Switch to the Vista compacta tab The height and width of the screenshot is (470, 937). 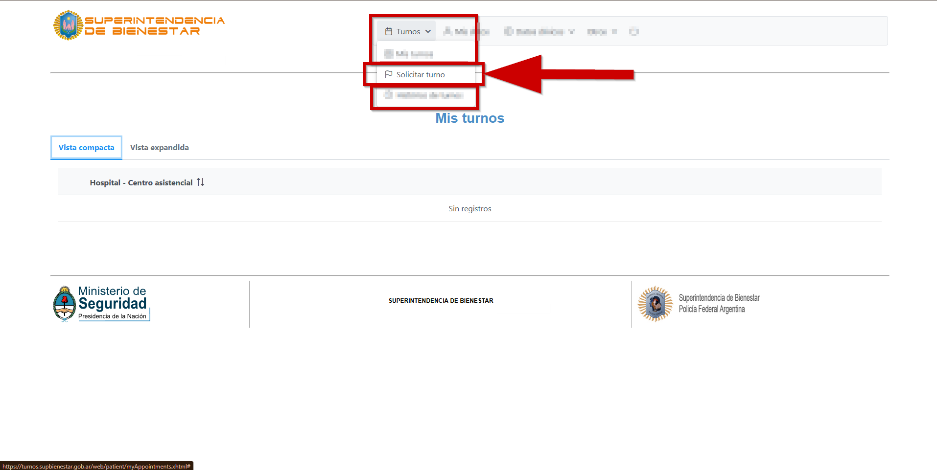pyautogui.click(x=86, y=148)
